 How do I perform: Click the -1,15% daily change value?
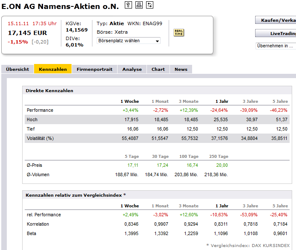(x=18, y=42)
